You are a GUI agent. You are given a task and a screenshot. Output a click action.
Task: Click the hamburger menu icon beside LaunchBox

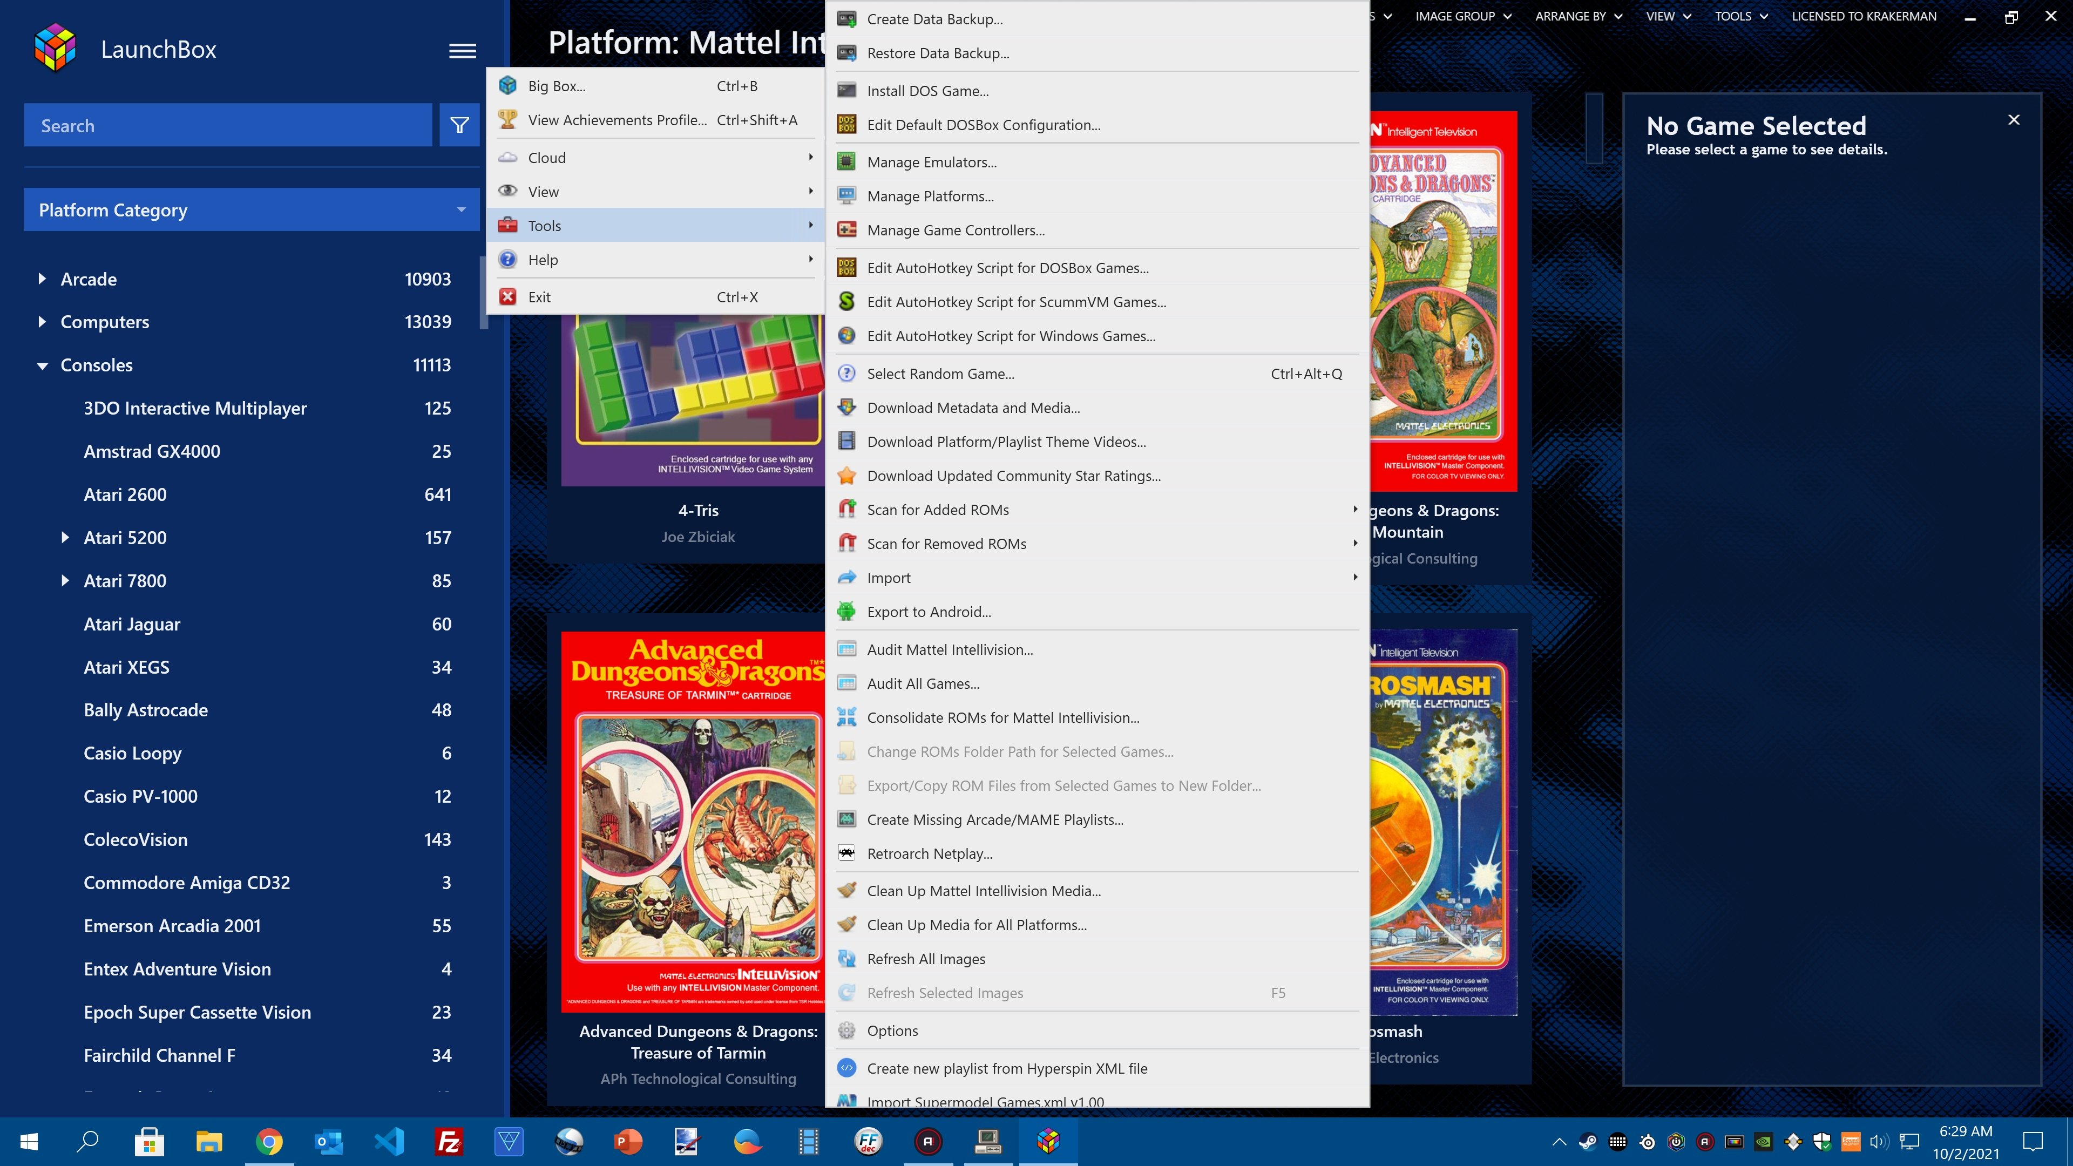pos(462,51)
